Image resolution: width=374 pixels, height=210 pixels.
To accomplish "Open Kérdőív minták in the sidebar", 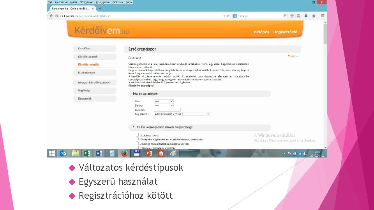I will (x=95, y=65).
